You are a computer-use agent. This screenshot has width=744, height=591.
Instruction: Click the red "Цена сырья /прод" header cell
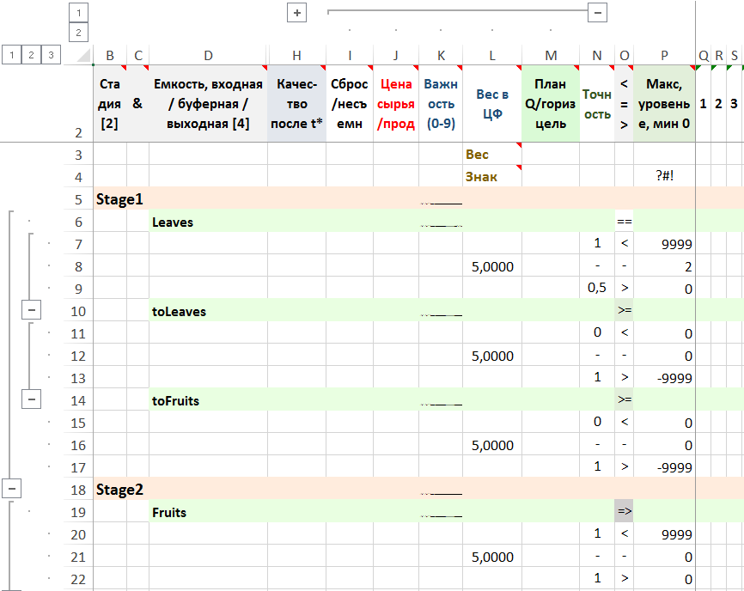[x=395, y=104]
